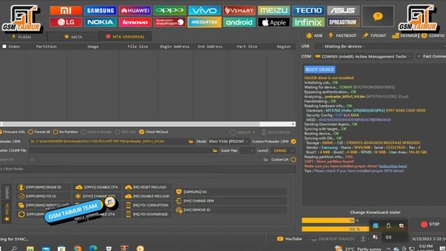The width and height of the screenshot is (446, 251).
Task: Run [HW] Remove ID
Action: click(x=231, y=210)
